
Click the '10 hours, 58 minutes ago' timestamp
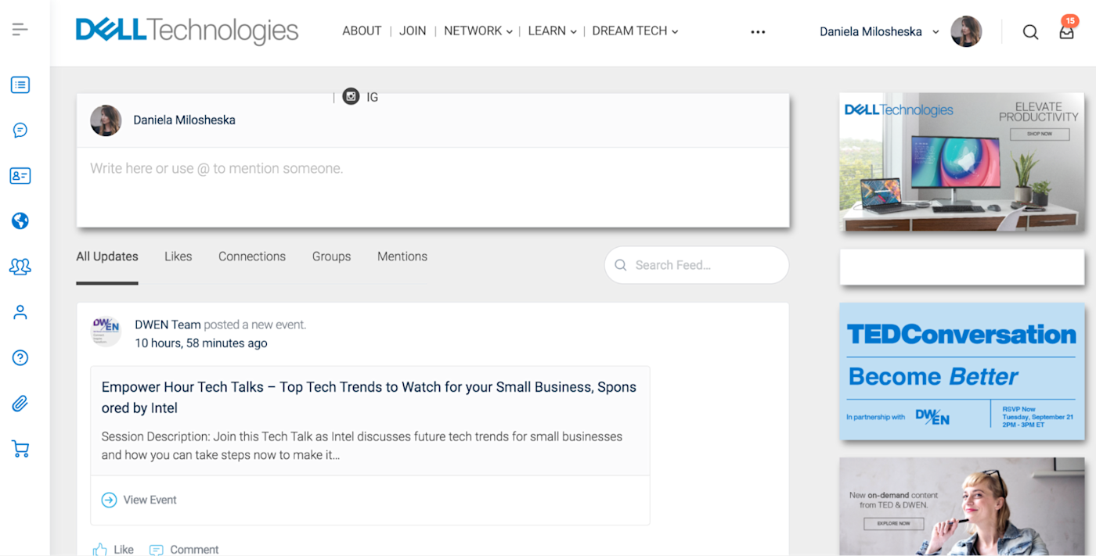201,343
